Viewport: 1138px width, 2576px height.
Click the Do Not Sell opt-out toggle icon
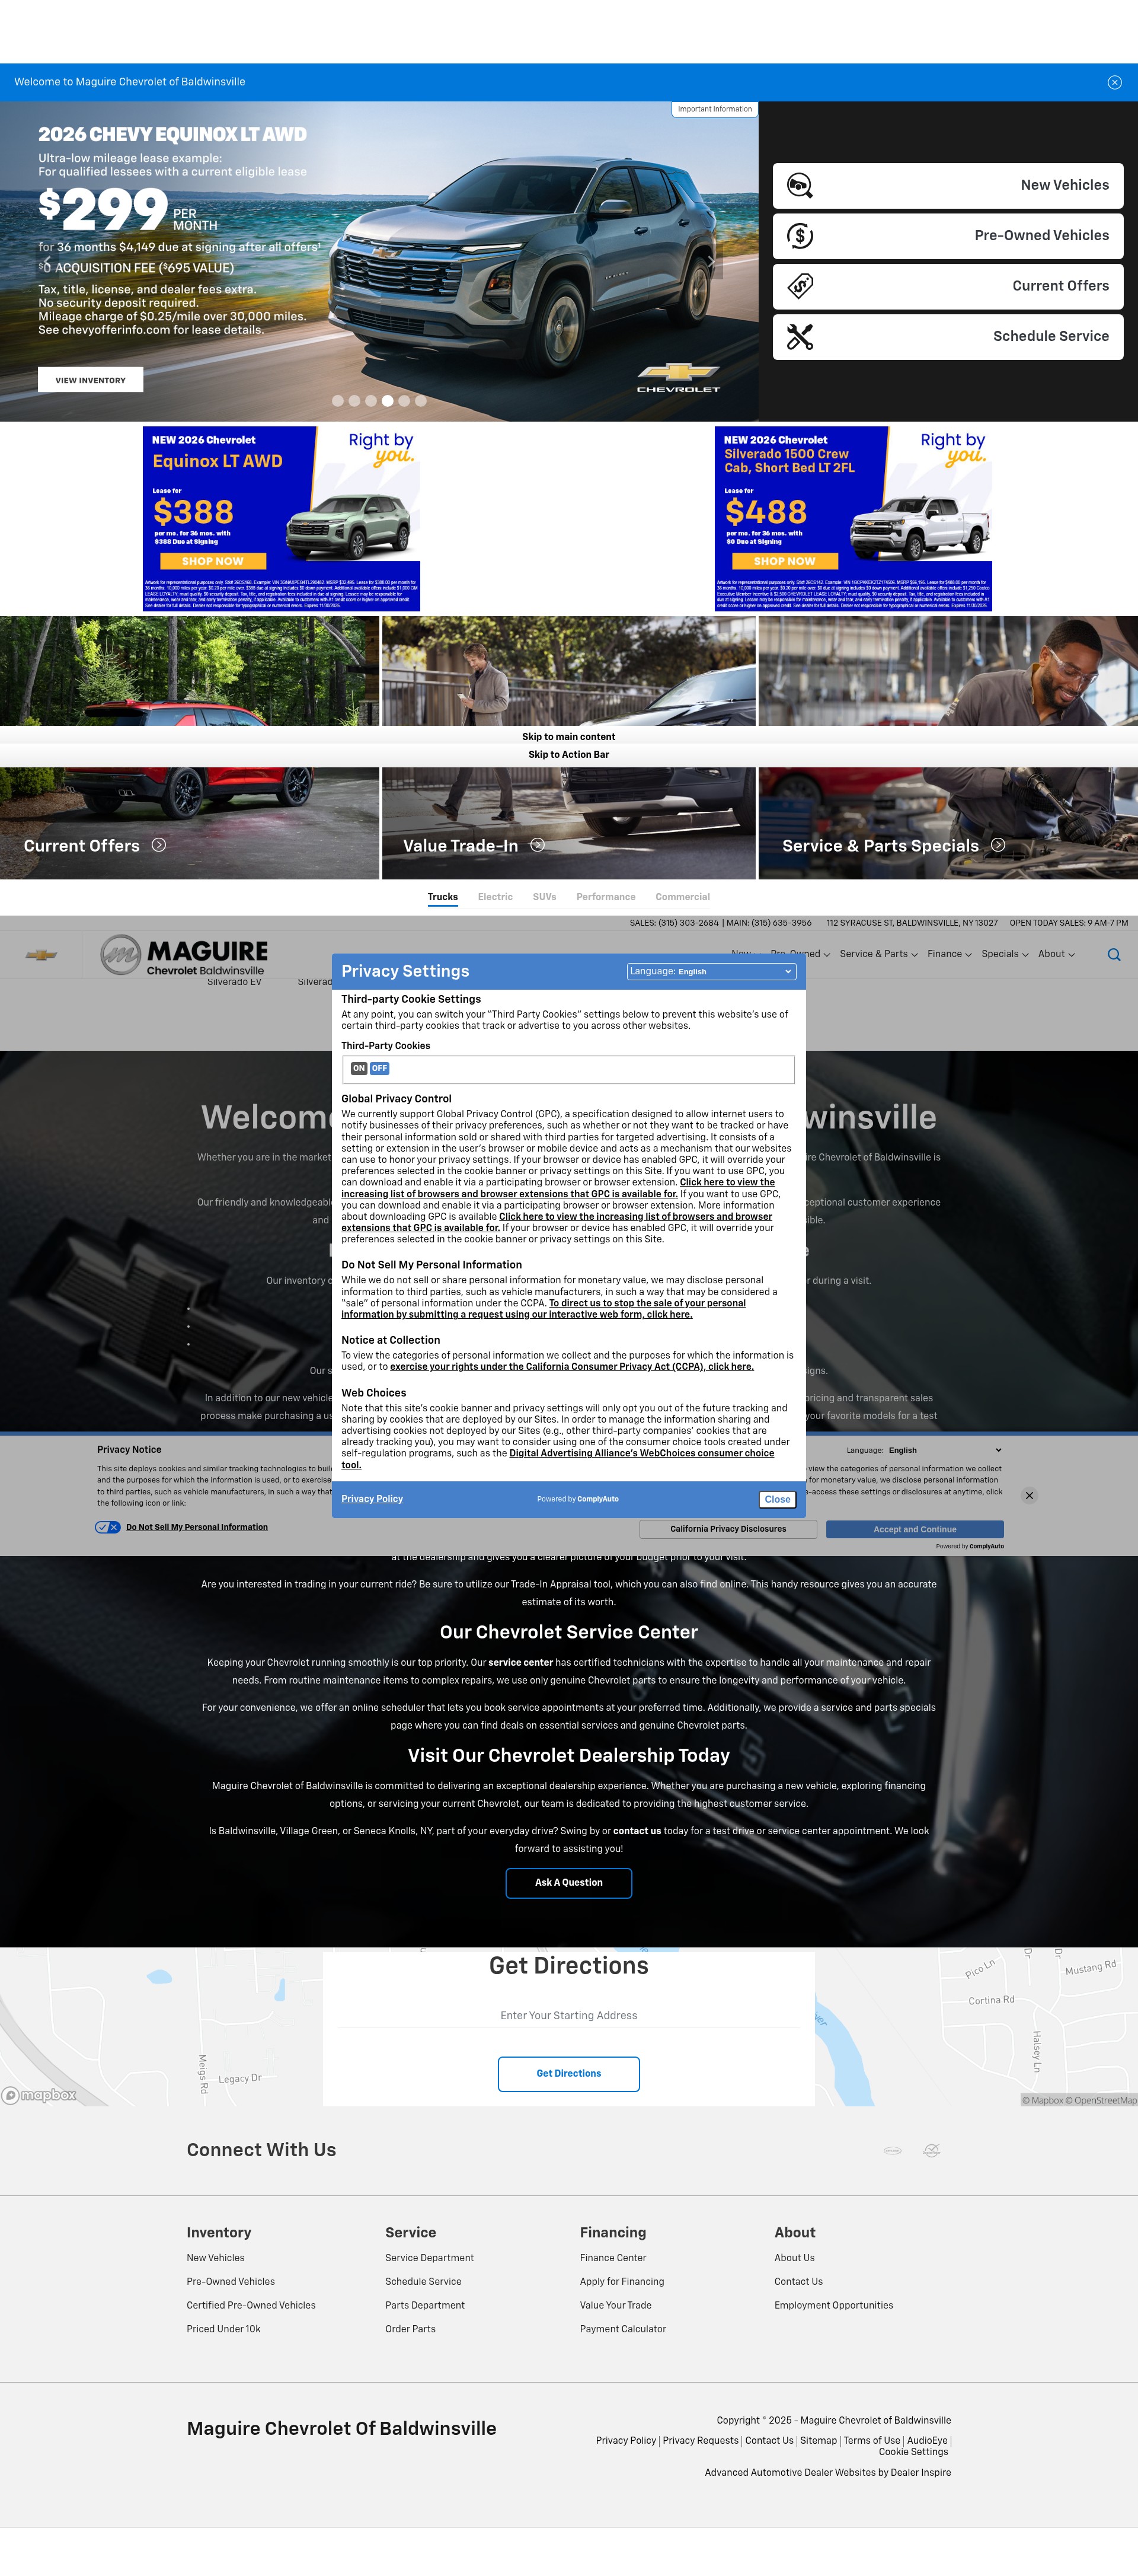108,1527
